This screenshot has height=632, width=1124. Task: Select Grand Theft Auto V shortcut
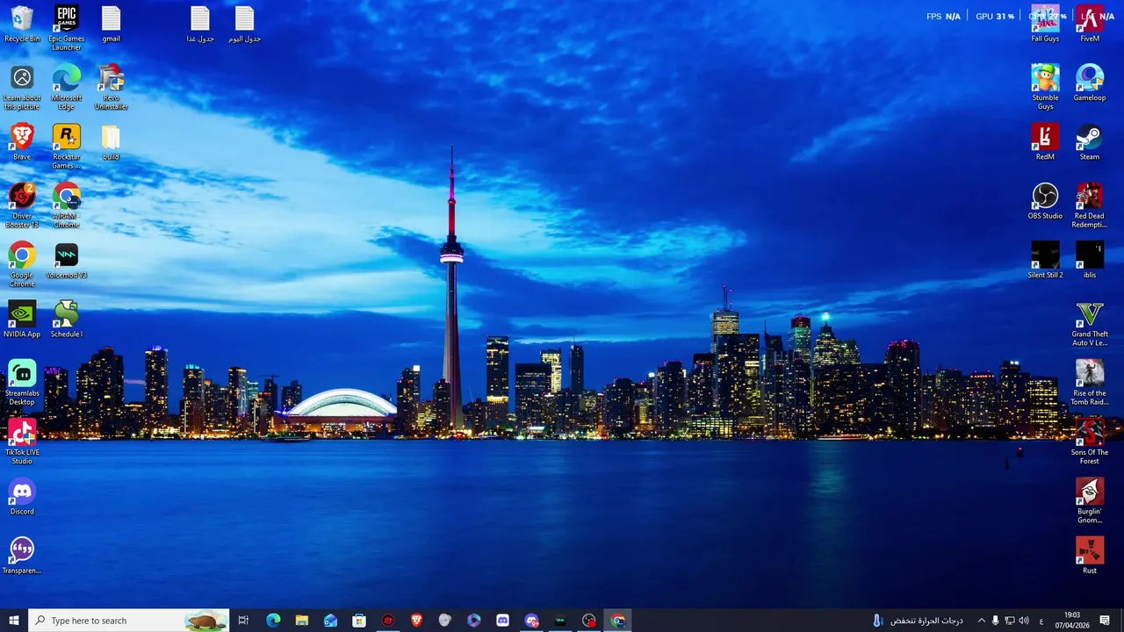coord(1090,324)
